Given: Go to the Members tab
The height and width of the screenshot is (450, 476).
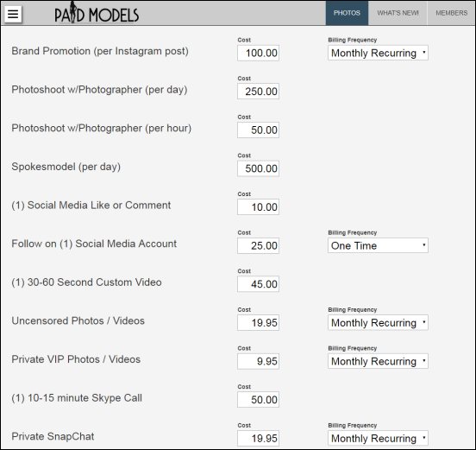Looking at the screenshot, I should click(x=451, y=13).
